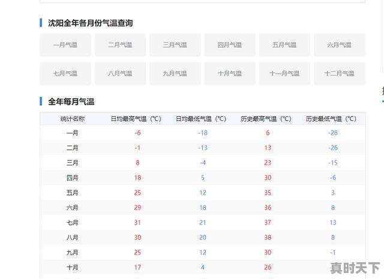Click the 日均最高气温 column header
The width and height of the screenshot is (384, 279).
click(136, 119)
